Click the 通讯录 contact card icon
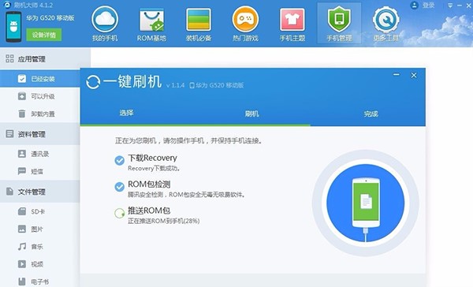Screen dimensions: 473x287 tap(22, 154)
